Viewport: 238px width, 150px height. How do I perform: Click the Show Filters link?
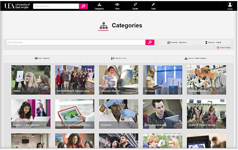[224, 48]
